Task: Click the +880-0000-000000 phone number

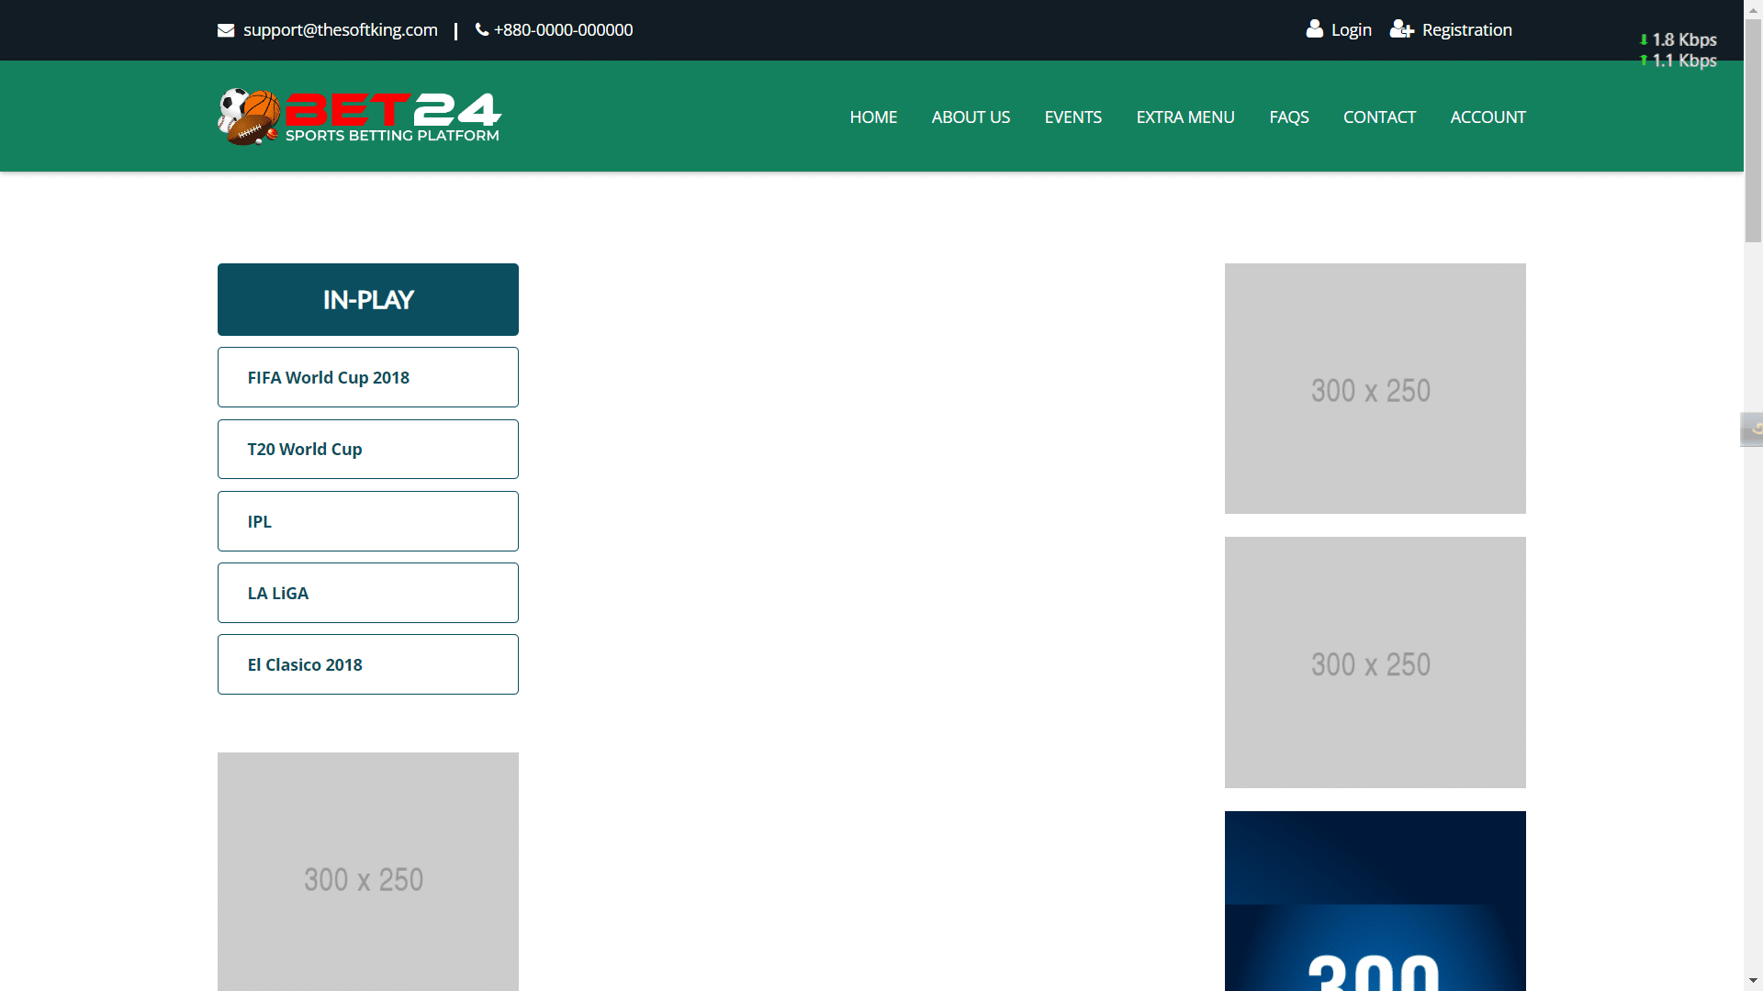Action: (x=563, y=30)
